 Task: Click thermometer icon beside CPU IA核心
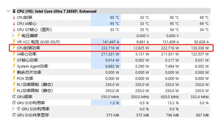14,24
